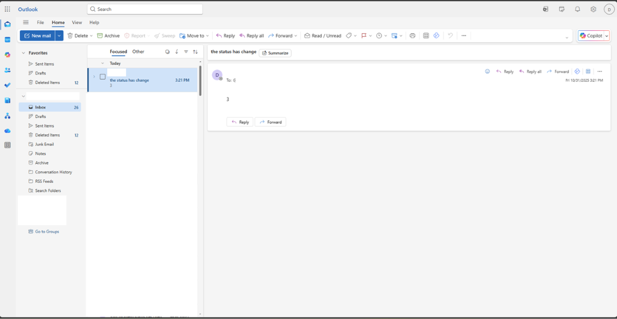Click the Summarize button
This screenshot has height=319, width=617.
(x=275, y=53)
